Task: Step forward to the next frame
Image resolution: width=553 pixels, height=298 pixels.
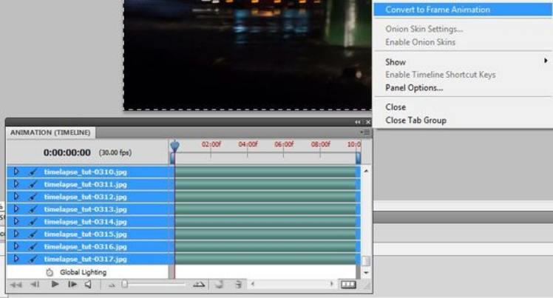Action: pos(72,284)
